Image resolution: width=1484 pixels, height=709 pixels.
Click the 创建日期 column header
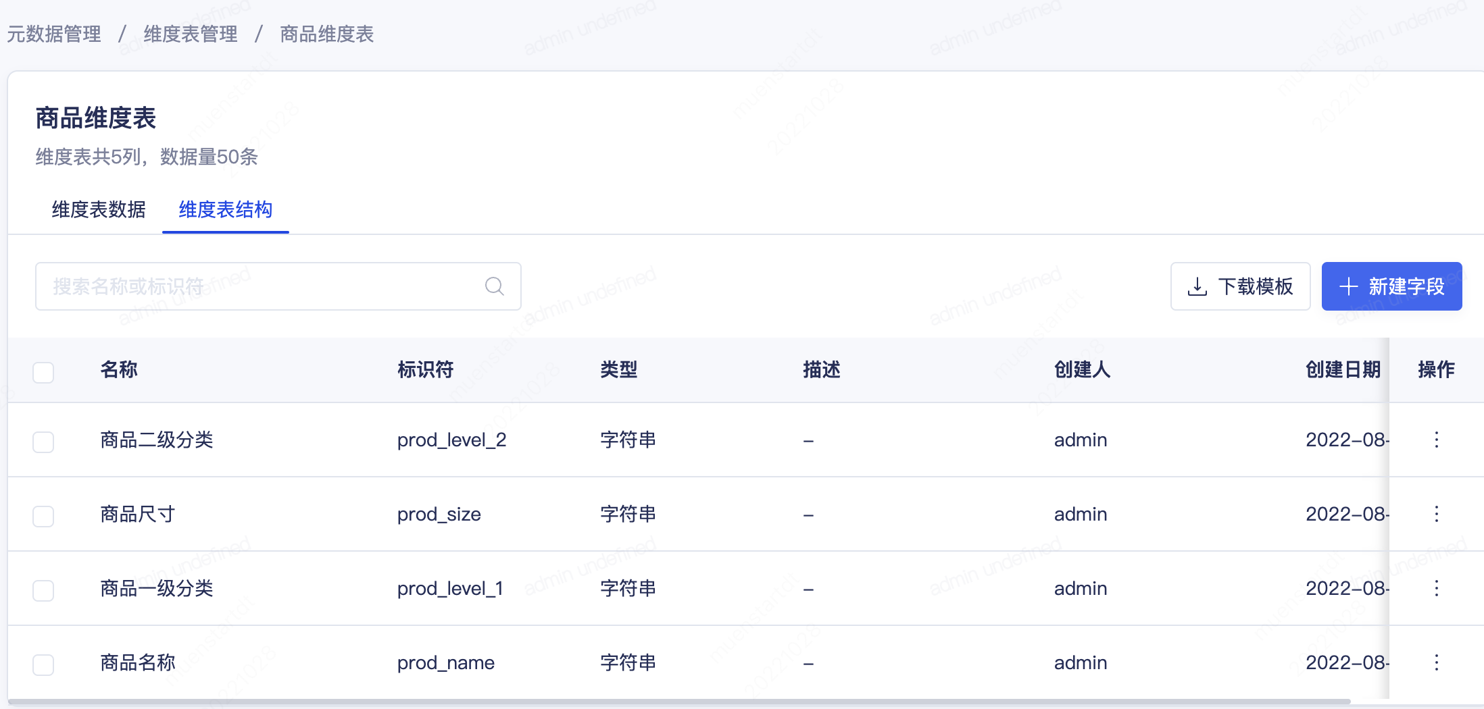click(x=1343, y=370)
